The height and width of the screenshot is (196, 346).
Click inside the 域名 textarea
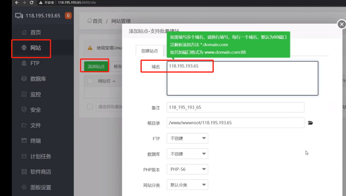tap(242, 78)
